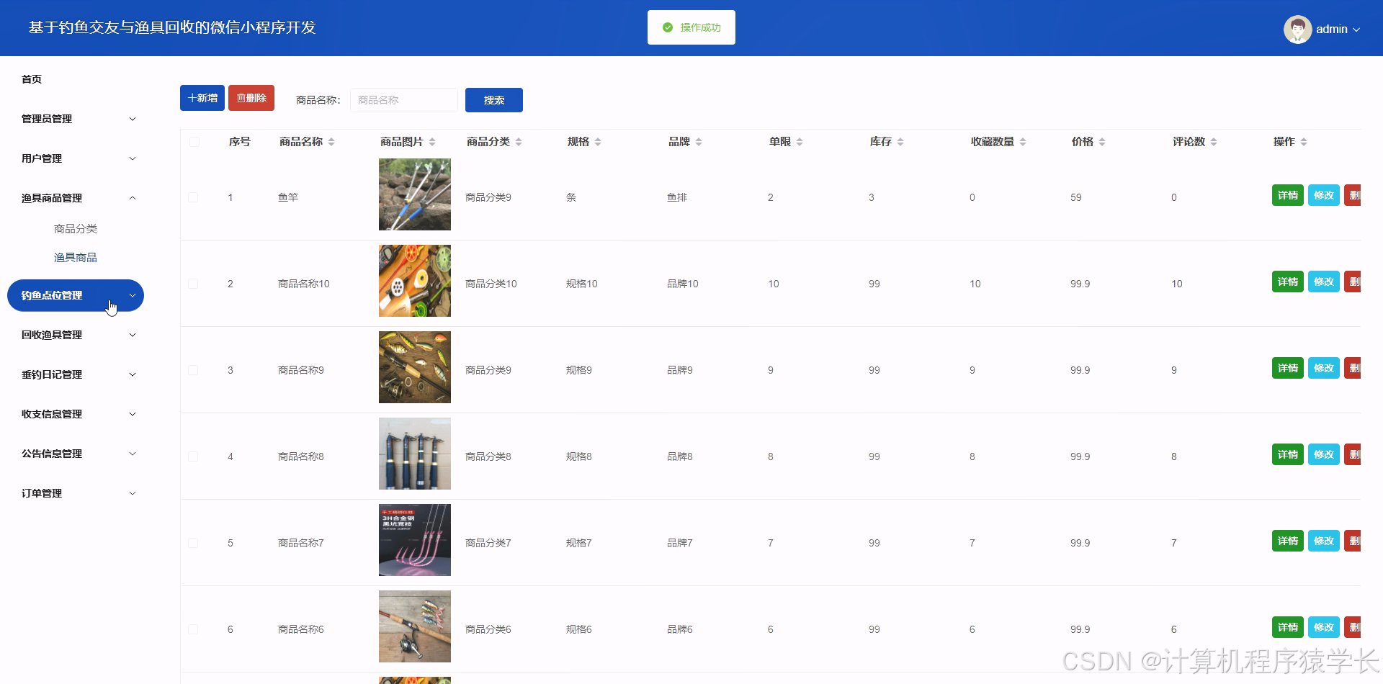This screenshot has width=1383, height=684.
Task: Click the 删除 (delete) trash icon button
Action: [x=243, y=97]
